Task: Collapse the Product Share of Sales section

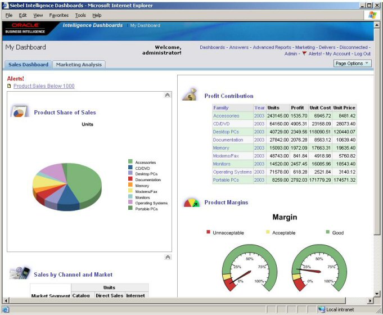Action: (x=168, y=95)
